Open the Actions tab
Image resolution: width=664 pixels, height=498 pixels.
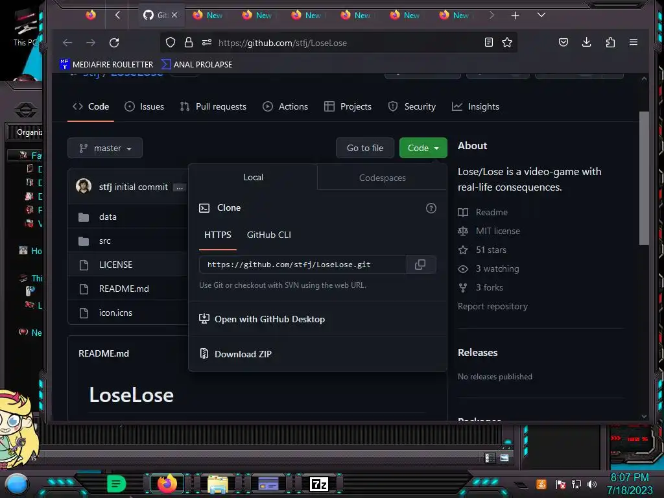coord(285,107)
